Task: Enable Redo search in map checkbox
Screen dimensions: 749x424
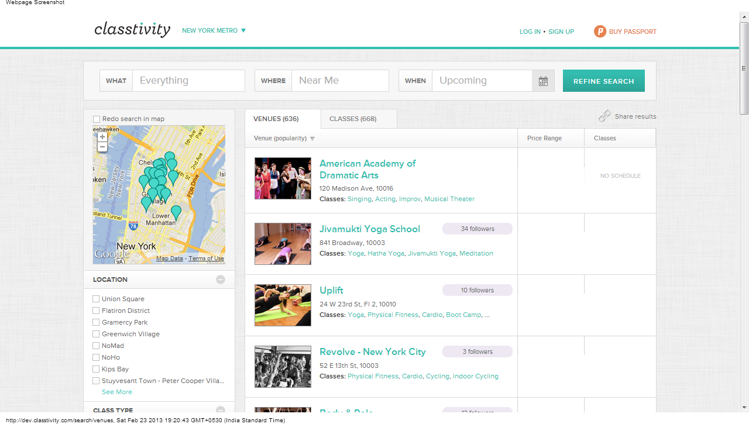Action: pos(97,119)
